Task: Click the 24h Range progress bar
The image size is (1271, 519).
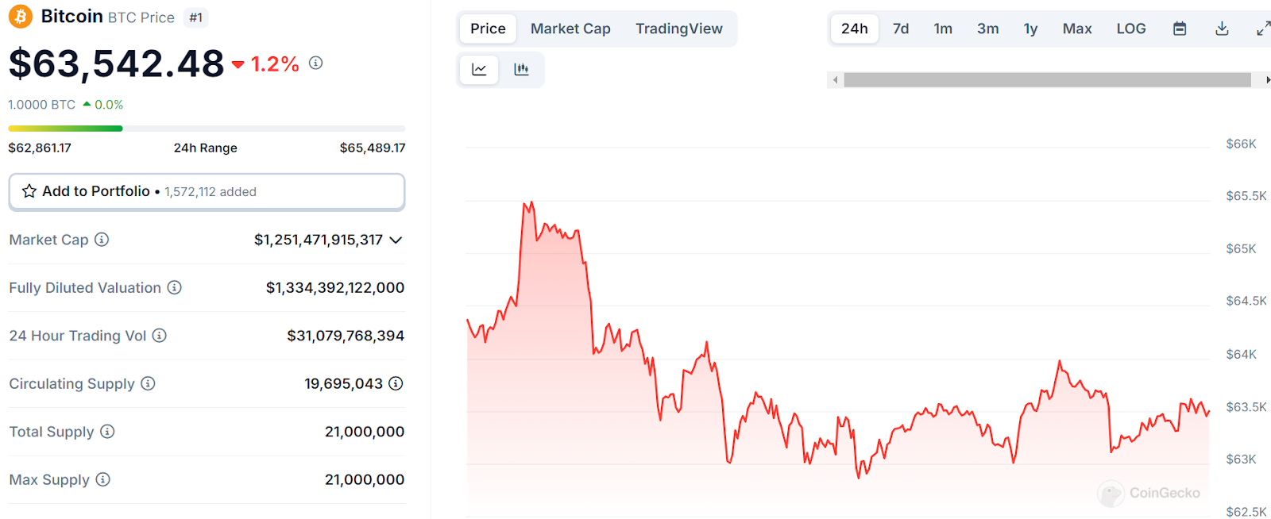Action: pyautogui.click(x=206, y=128)
